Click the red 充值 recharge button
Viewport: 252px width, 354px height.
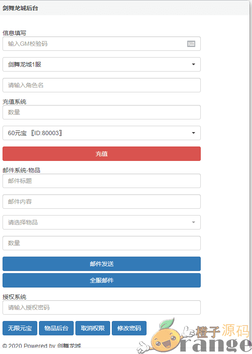click(x=102, y=154)
